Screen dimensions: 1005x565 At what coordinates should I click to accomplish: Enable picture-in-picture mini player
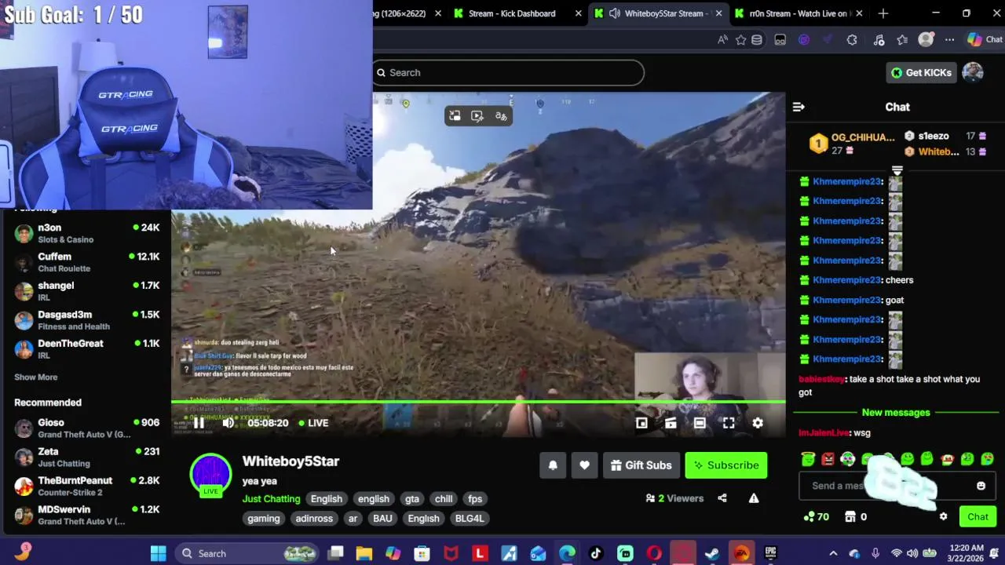point(641,423)
